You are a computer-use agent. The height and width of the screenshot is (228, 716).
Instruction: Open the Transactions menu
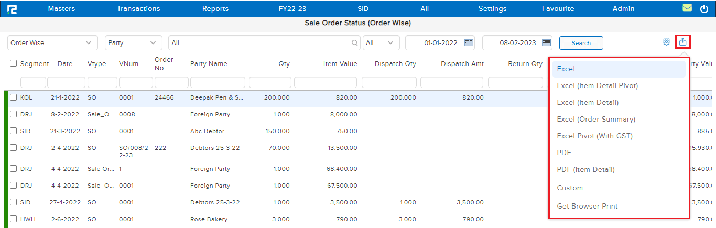click(138, 8)
